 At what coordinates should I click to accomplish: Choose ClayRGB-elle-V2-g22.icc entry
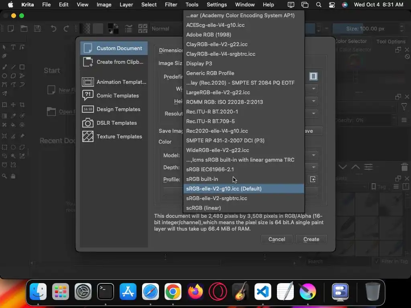244,44
